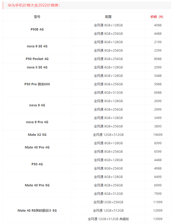Click the 配置 column header
This screenshot has width=173, height=223.
(108, 17)
